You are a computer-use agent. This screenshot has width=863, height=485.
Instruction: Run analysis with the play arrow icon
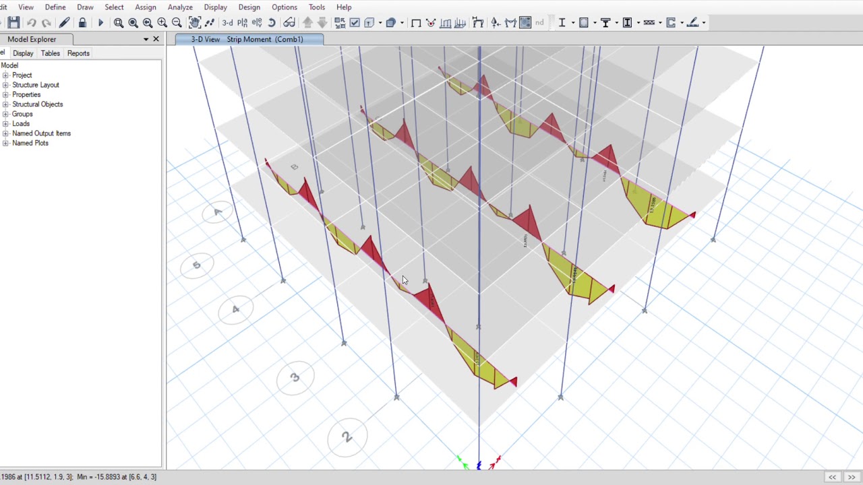click(100, 22)
